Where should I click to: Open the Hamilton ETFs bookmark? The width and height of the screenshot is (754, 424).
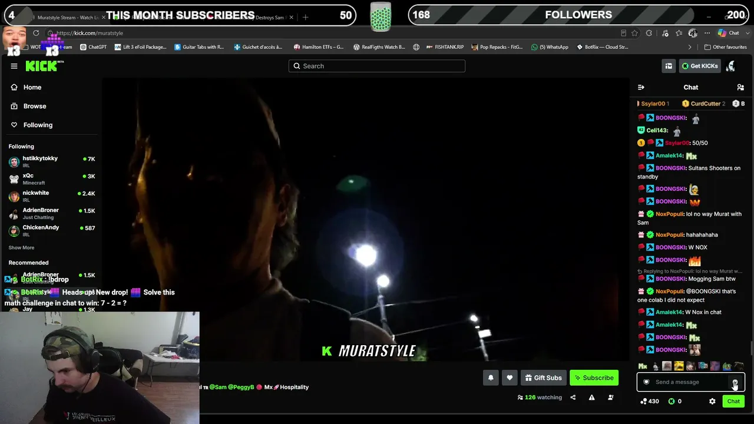[x=319, y=47]
